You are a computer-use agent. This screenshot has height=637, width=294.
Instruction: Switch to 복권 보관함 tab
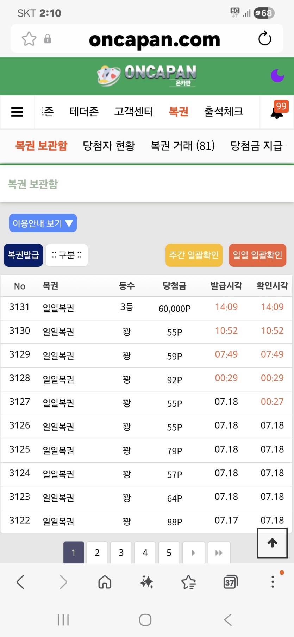coord(41,145)
